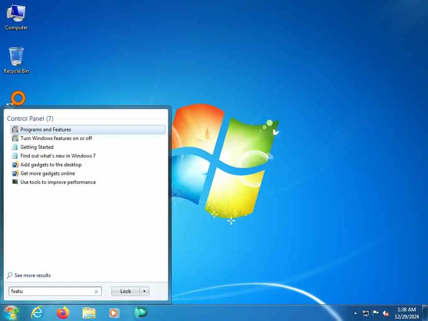Open See more results link
This screenshot has height=321, width=428.
(33, 275)
